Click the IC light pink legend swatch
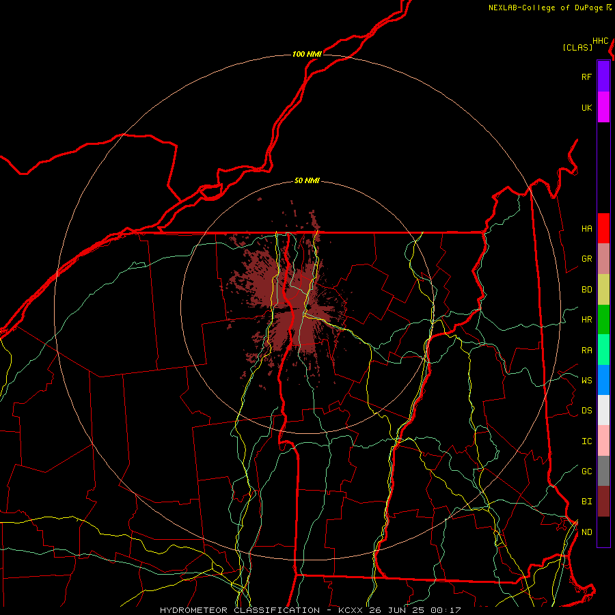615x615 pixels. click(603, 441)
